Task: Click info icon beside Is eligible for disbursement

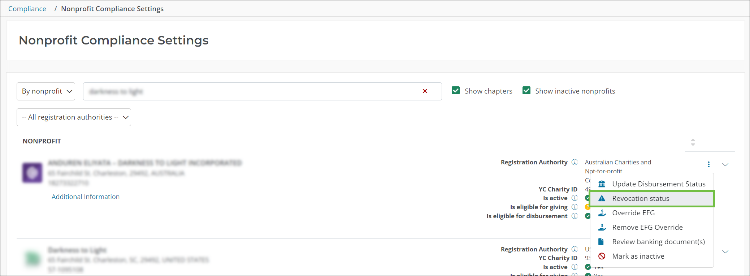Action: click(x=575, y=216)
